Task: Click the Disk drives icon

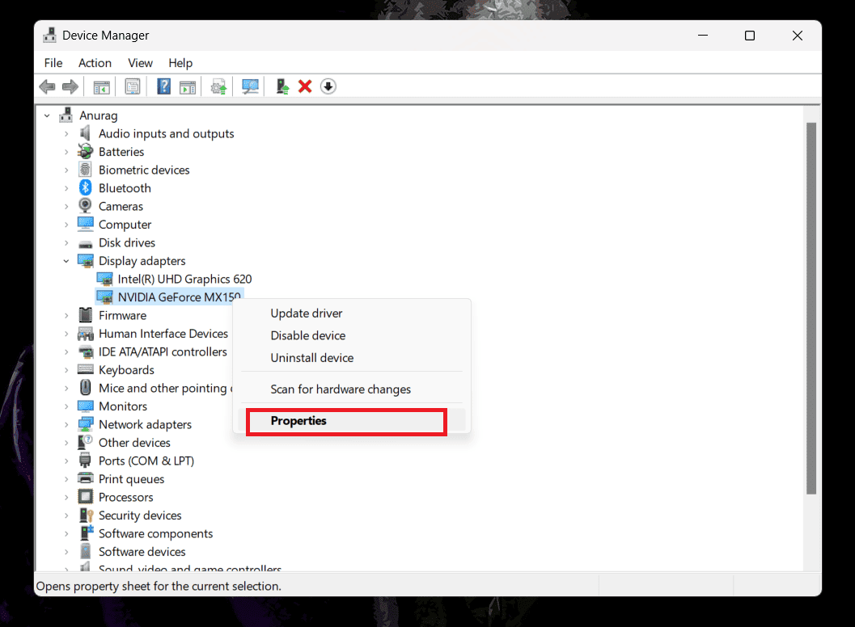Action: point(85,243)
